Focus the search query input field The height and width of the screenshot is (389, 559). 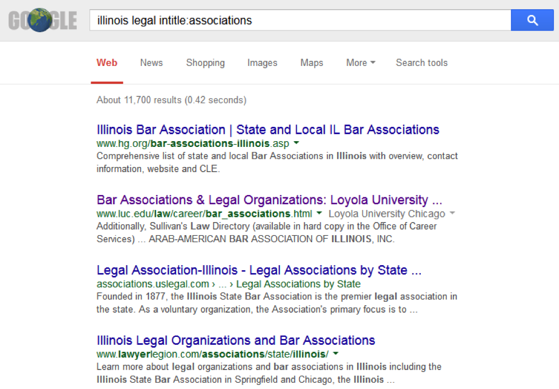298,21
